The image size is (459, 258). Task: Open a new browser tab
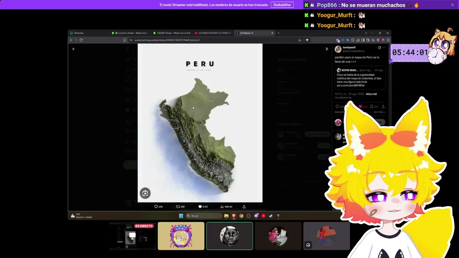[x=278, y=33]
